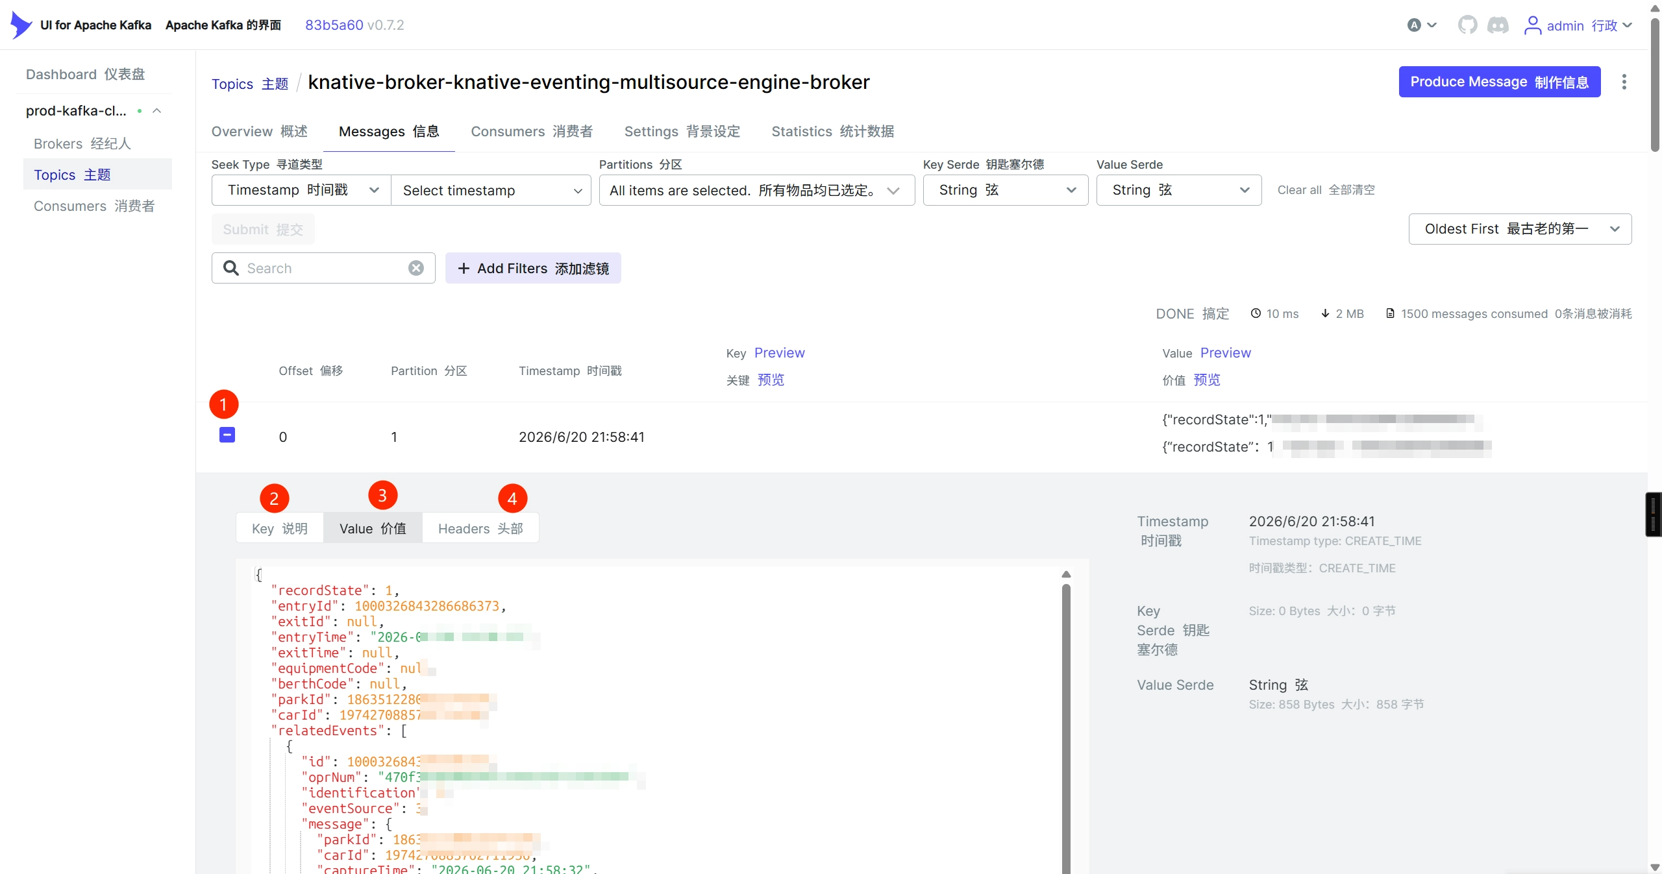Switch to message Headers tab

pos(480,528)
